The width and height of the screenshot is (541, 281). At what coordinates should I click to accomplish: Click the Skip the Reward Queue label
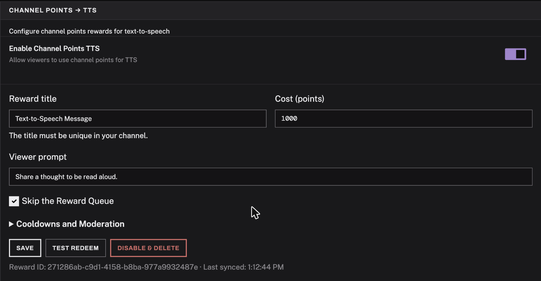coord(68,201)
